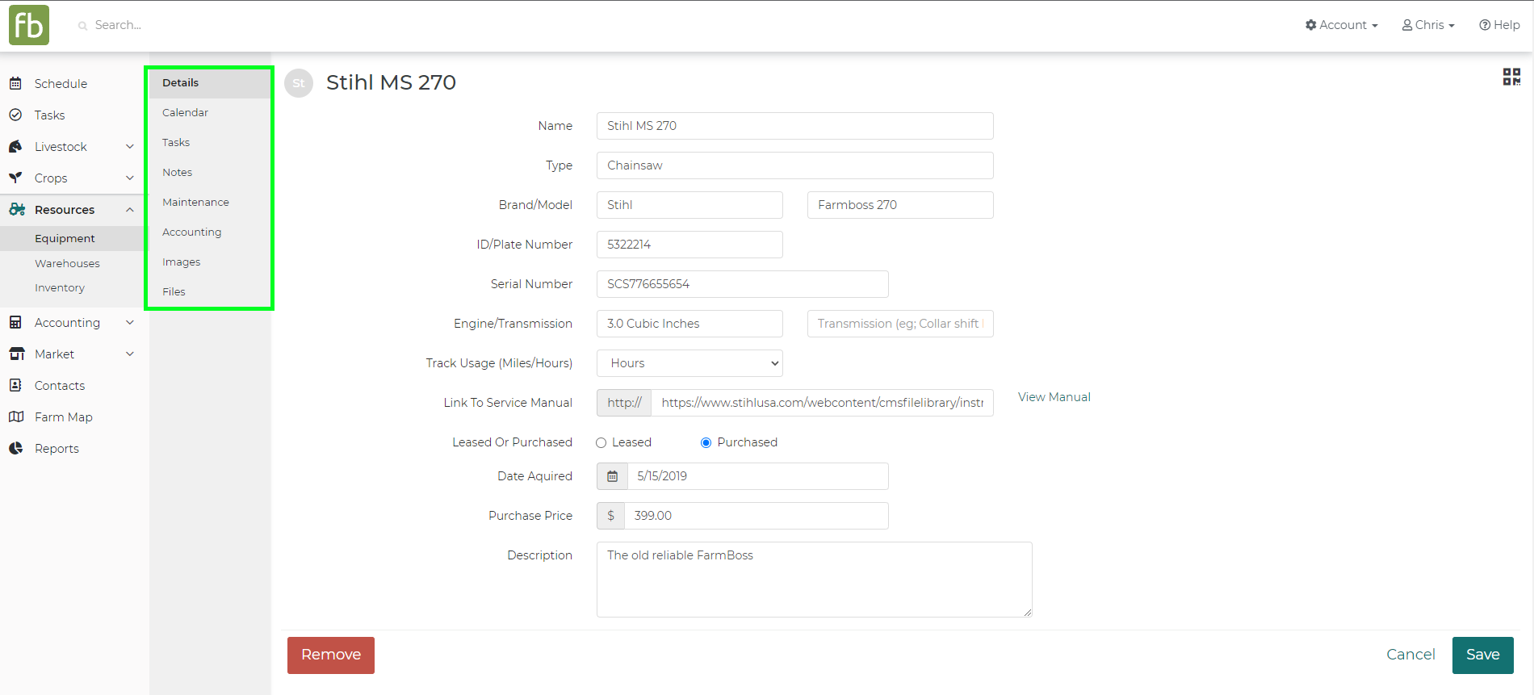
Task: Open the View Manual link
Action: [x=1054, y=397]
